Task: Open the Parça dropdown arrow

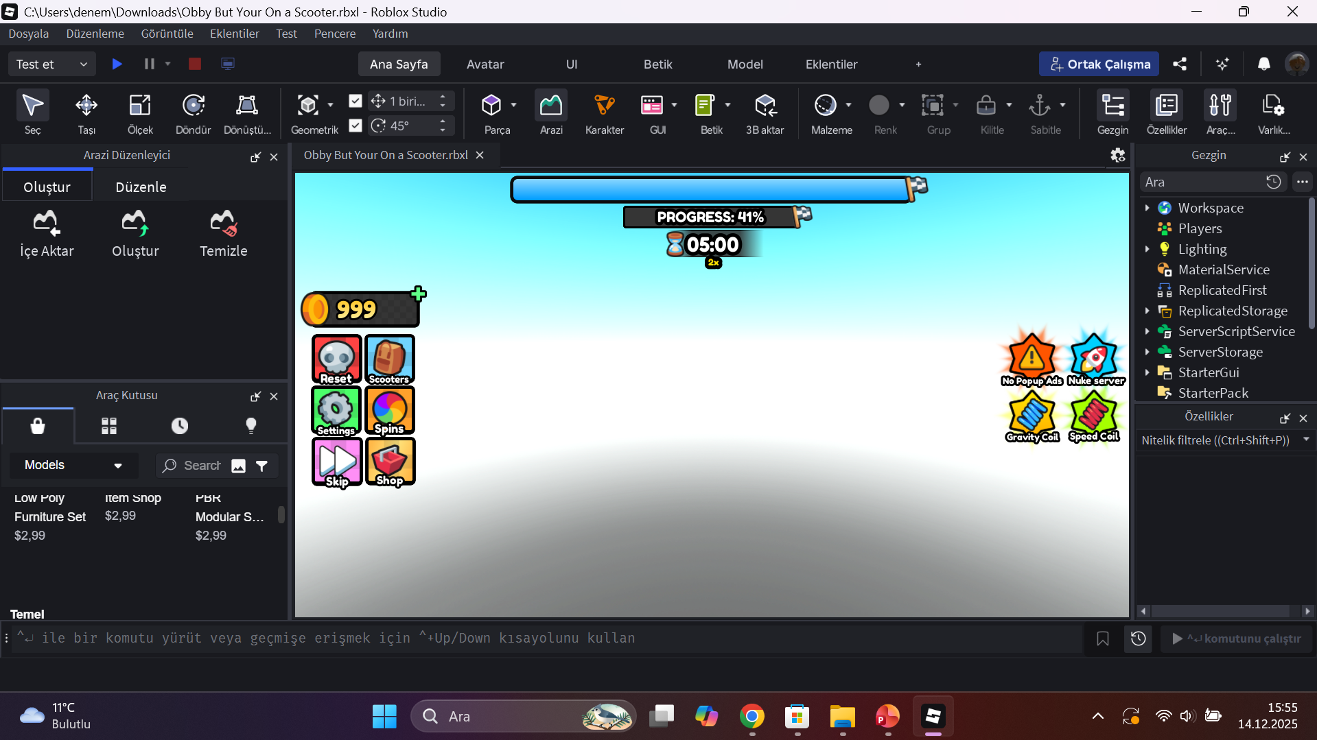Action: pyautogui.click(x=513, y=105)
